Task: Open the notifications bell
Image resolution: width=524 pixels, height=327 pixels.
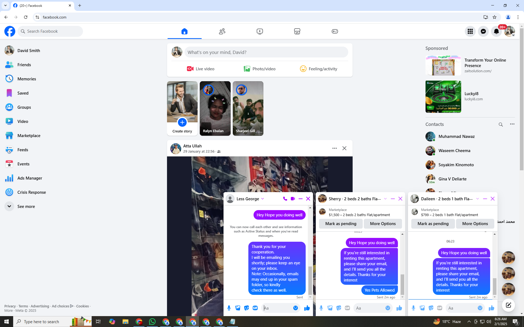Action: [496, 31]
